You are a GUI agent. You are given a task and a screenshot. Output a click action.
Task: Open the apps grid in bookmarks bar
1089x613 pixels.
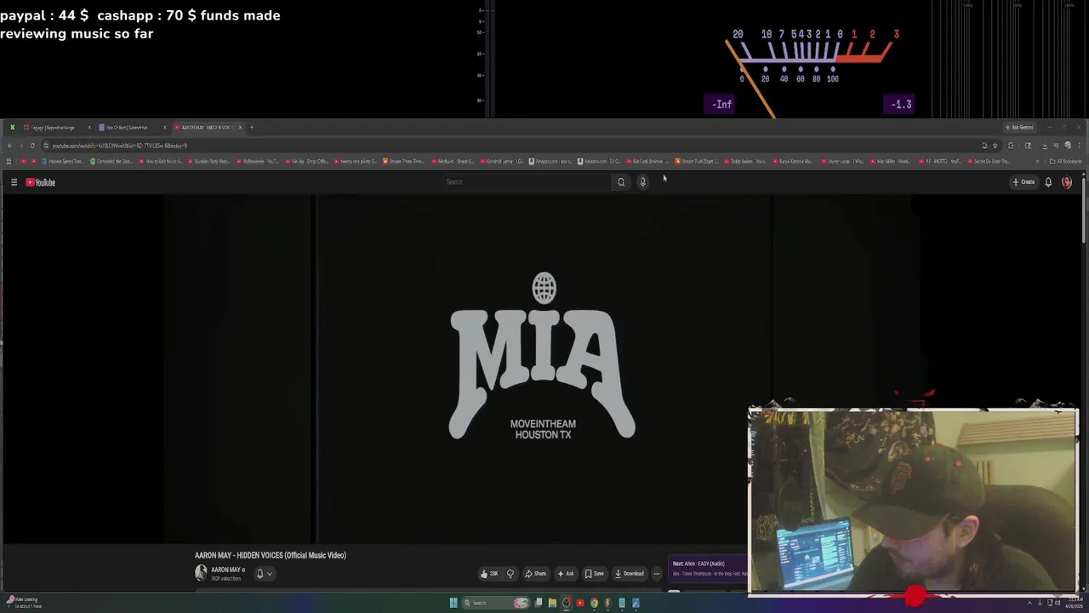pyautogui.click(x=9, y=161)
